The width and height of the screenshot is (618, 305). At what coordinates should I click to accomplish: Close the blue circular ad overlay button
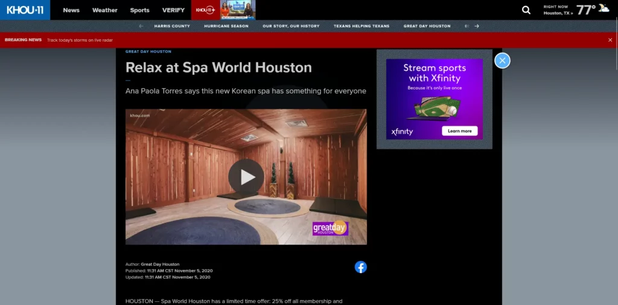(502, 60)
